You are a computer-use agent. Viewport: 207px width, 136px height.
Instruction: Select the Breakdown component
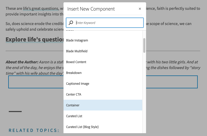pos(74,73)
